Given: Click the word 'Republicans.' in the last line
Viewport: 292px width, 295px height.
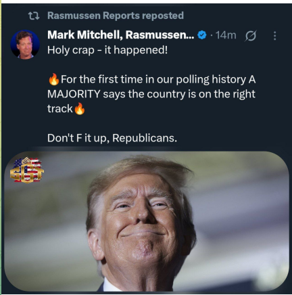Looking at the screenshot, I should pyautogui.click(x=145, y=138).
